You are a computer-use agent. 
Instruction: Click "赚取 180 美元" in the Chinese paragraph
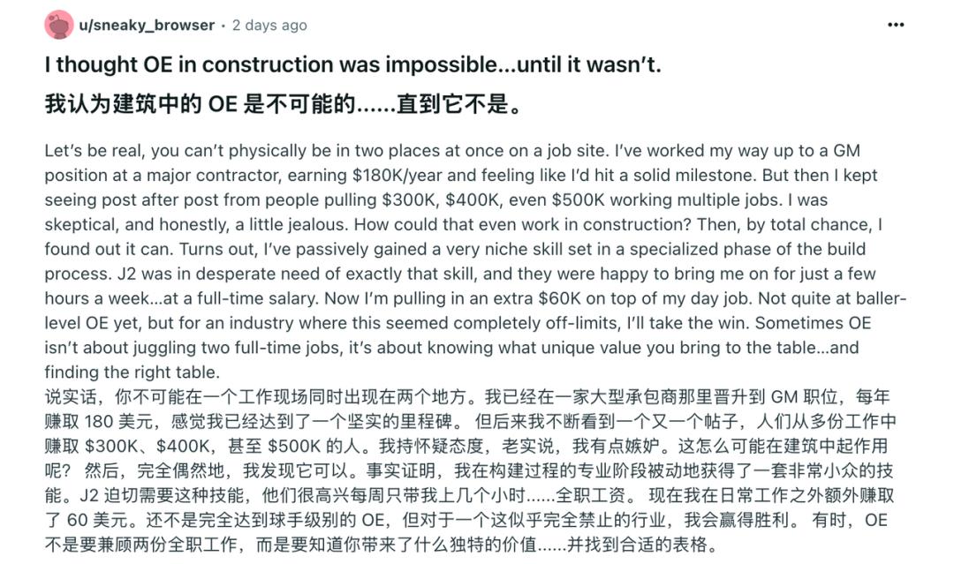coord(102,421)
